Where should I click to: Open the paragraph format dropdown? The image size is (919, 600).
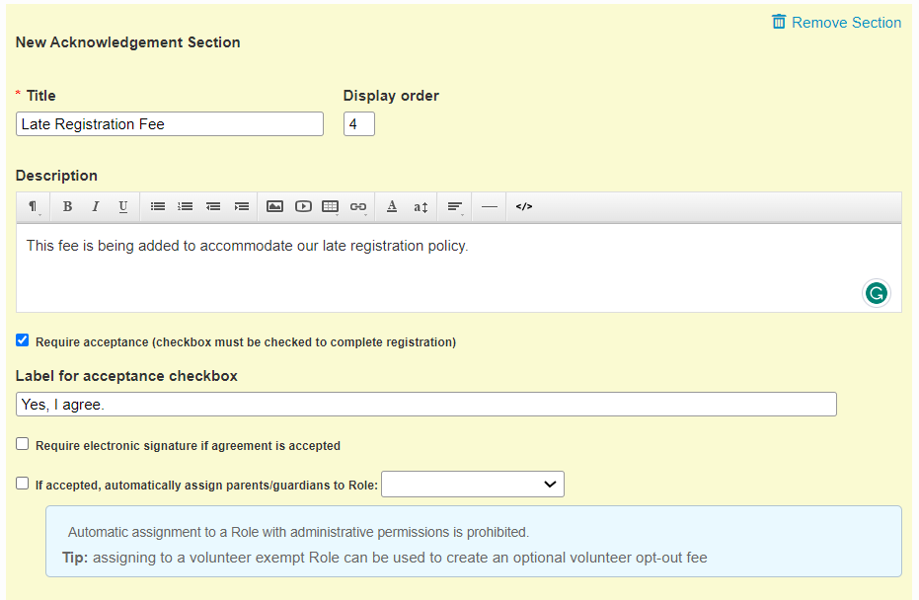(x=34, y=207)
